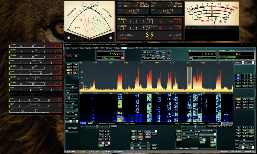Toggle the POWER button
The height and width of the screenshot is (154, 257).
click(x=69, y=56)
